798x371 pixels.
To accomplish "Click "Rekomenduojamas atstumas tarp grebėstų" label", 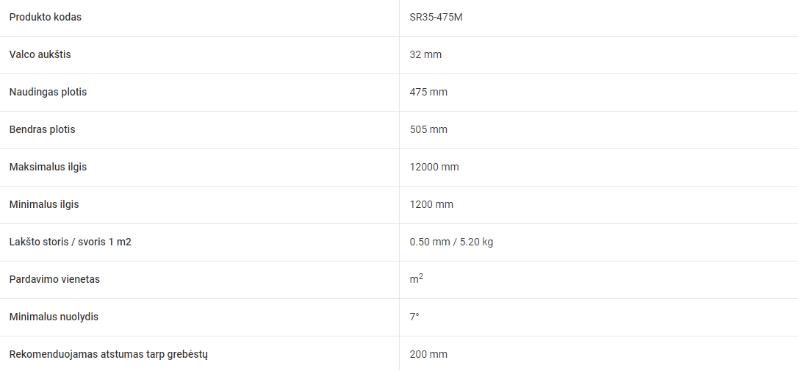I will 109,354.
